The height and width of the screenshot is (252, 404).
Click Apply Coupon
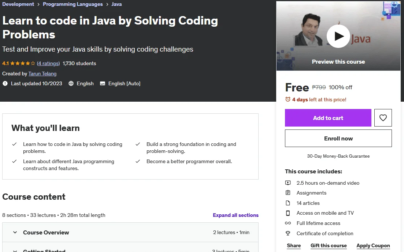(x=373, y=245)
